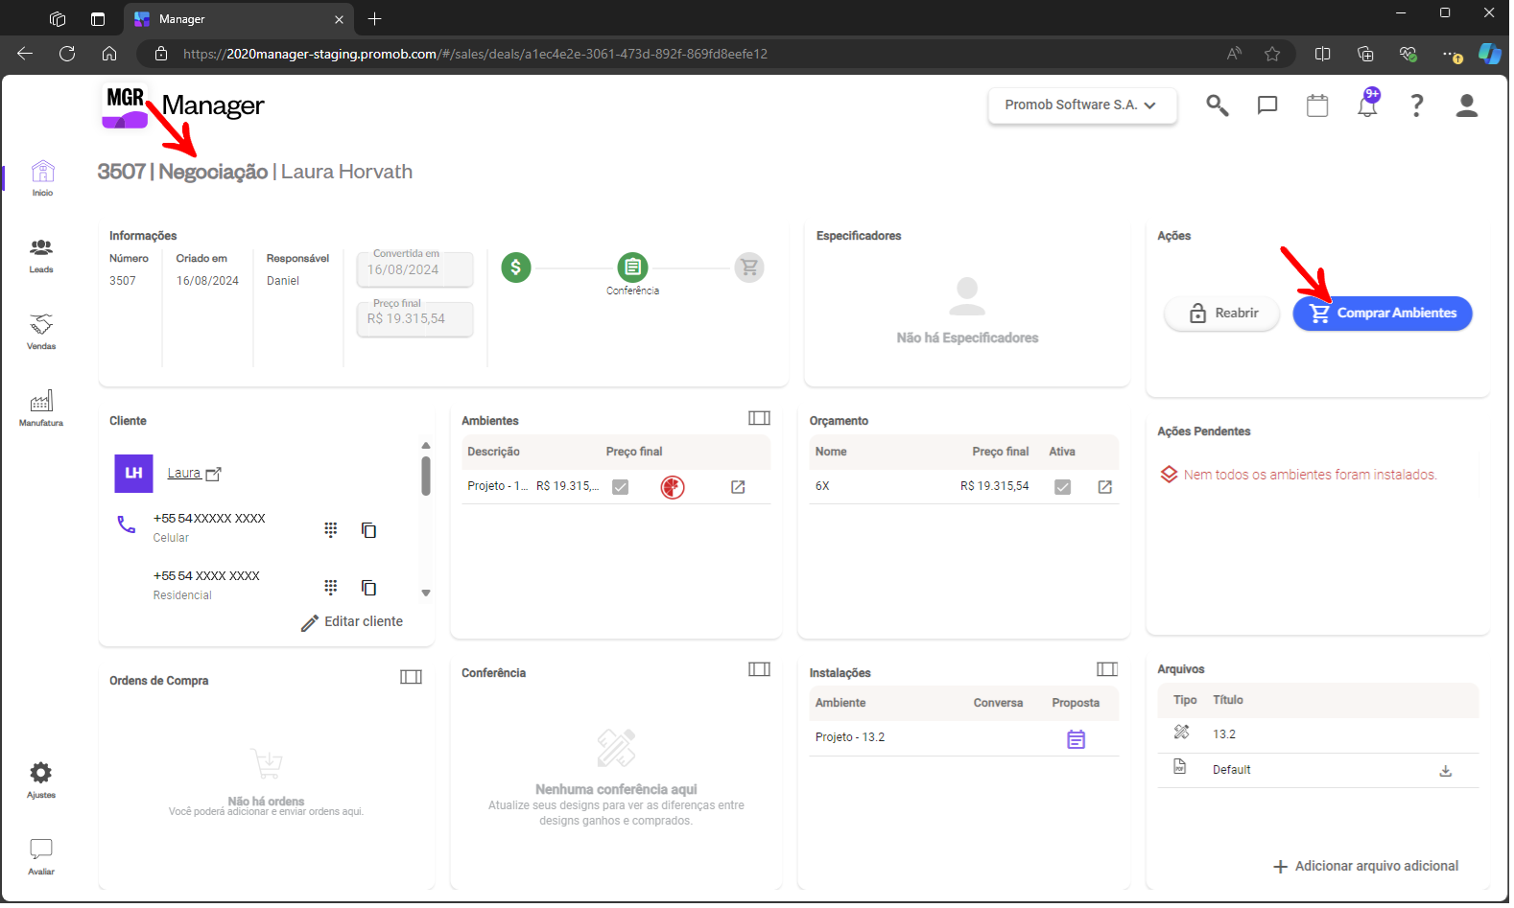Open the chat messages icon
The image size is (1514, 908).
(1267, 105)
